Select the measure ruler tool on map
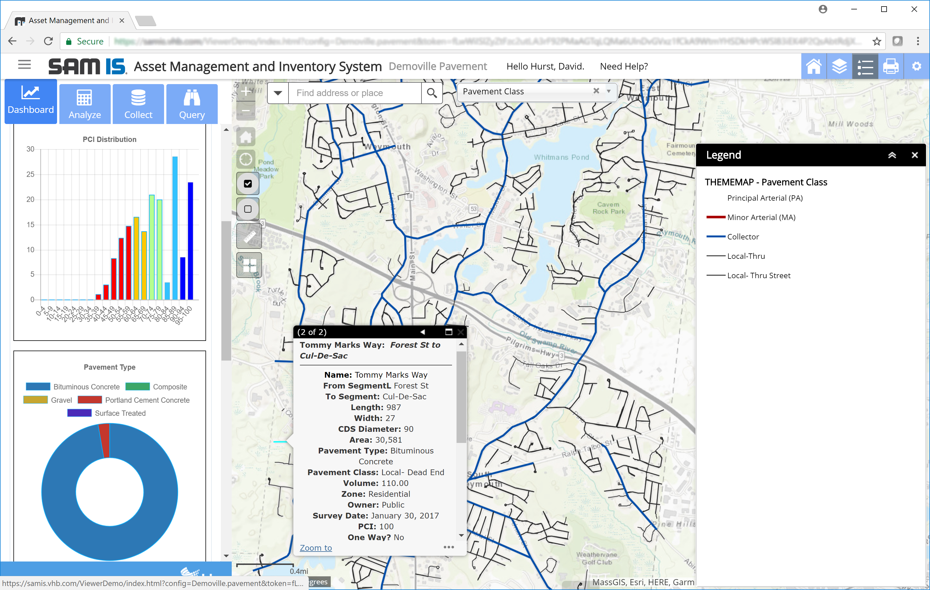Screen dimensions: 930x590 point(249,236)
